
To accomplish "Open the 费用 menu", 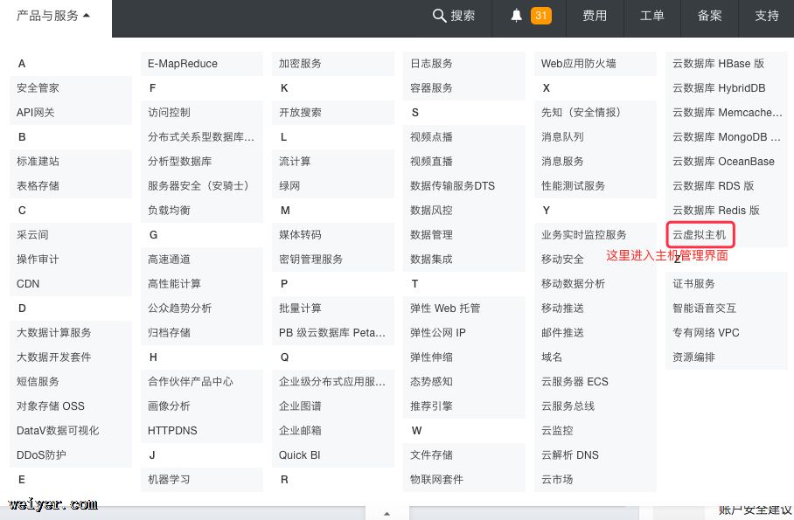I will click(595, 16).
